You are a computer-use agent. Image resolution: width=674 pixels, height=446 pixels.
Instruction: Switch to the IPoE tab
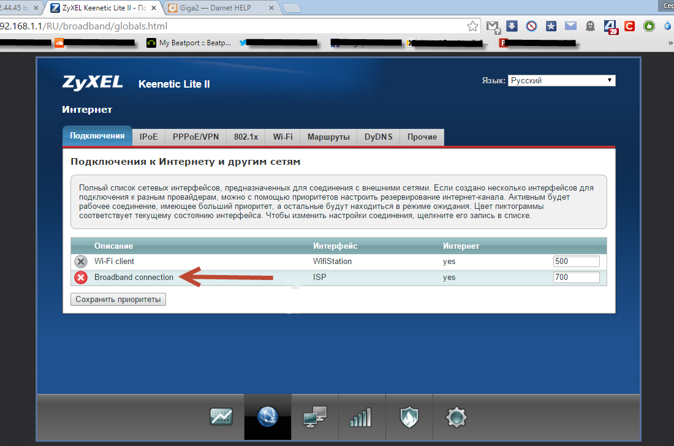coord(149,137)
